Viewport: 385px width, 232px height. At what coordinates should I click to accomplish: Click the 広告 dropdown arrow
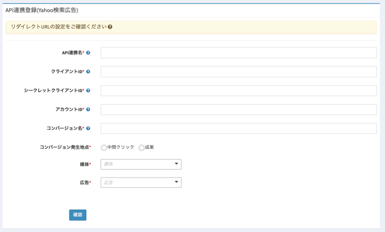[176, 183]
